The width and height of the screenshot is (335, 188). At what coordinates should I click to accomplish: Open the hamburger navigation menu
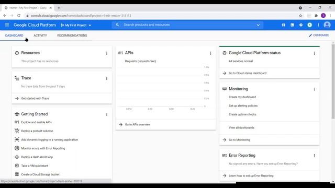click(x=7, y=25)
